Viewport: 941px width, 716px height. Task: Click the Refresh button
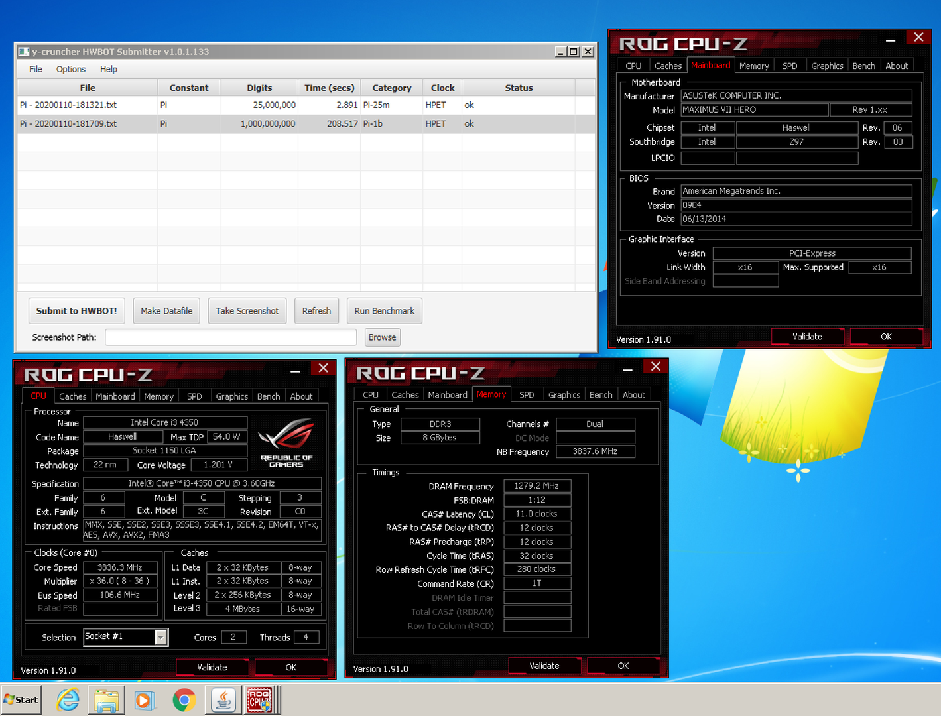[x=316, y=311]
